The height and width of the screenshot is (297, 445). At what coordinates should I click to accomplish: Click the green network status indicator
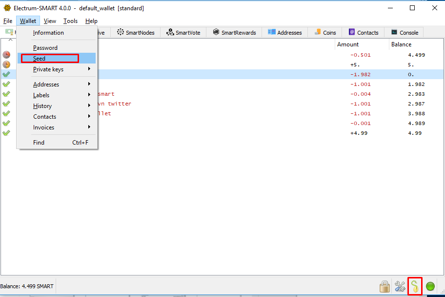tap(430, 286)
